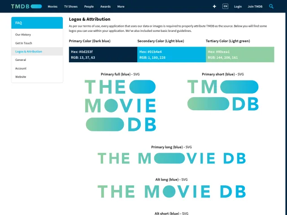
Task: Open the People menu
Action: (x=89, y=6)
